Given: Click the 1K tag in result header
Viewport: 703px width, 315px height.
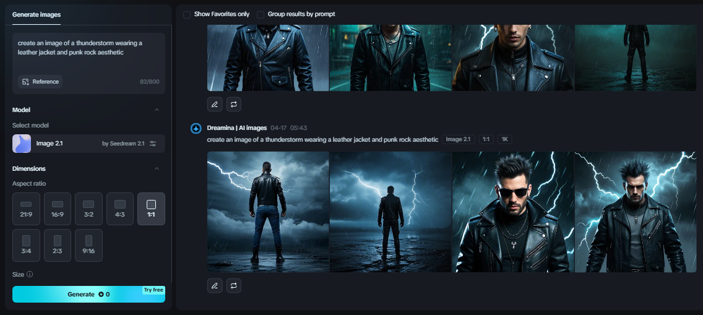Looking at the screenshot, I should click(504, 139).
